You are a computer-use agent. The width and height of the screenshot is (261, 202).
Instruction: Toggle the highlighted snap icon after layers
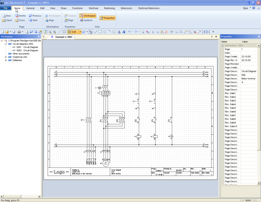pos(90,32)
